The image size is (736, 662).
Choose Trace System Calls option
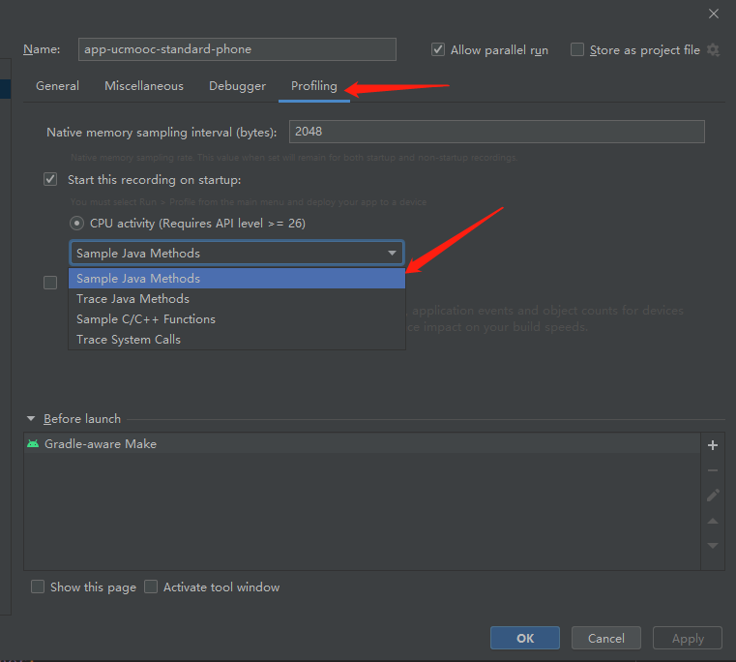pos(237,339)
